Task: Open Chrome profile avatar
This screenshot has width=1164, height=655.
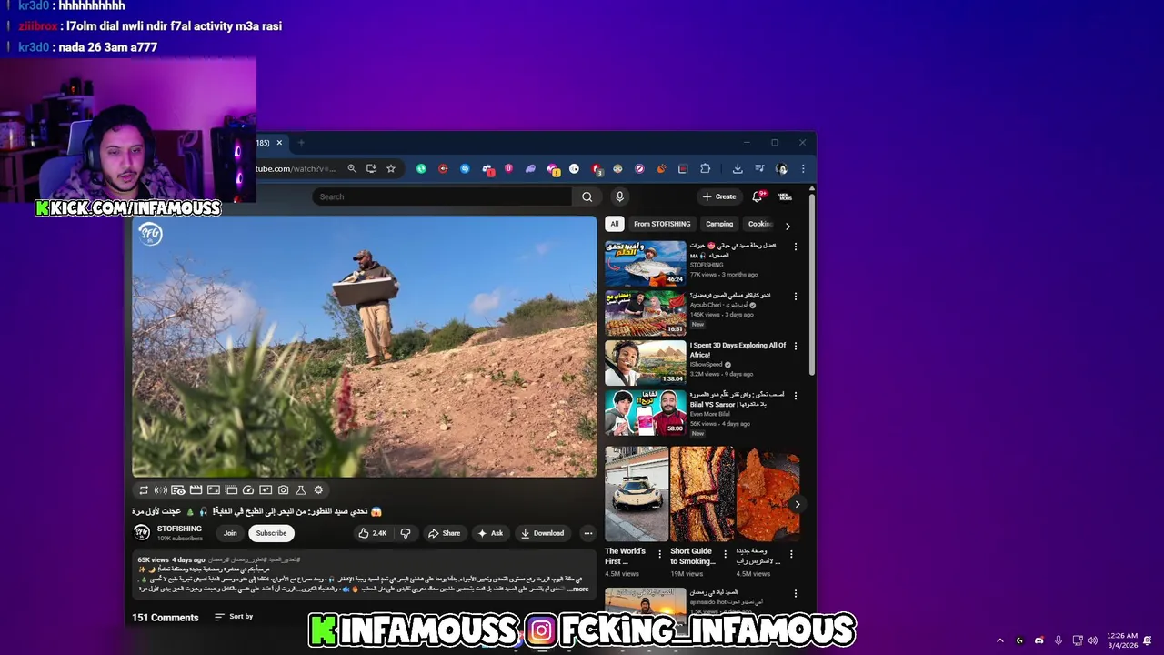Action: [781, 168]
